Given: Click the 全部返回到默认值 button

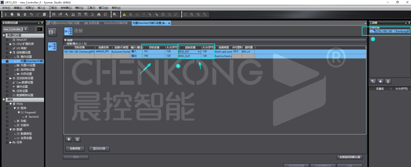Looking at the screenshot, I should tap(349, 157).
